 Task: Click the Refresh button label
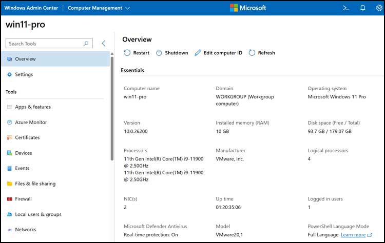click(x=266, y=53)
